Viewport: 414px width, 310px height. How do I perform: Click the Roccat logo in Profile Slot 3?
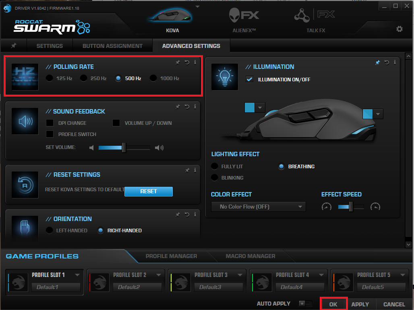click(x=181, y=283)
